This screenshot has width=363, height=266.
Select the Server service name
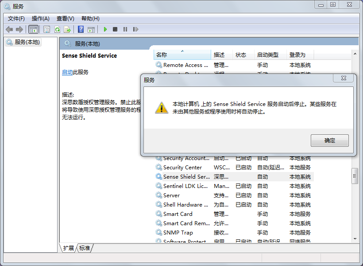(x=171, y=195)
